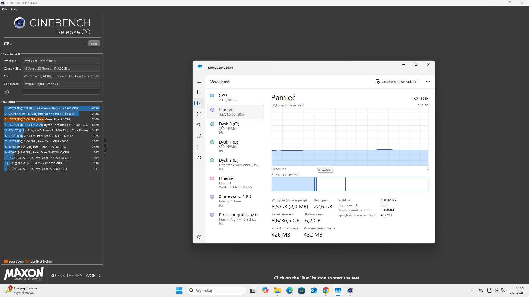529x297 pixels.
Task: Switch to Task Manager taskbar icon
Action: (338, 290)
